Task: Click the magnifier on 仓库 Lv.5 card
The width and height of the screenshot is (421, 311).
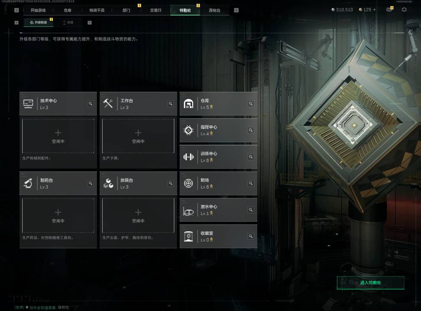Action: coord(250,104)
